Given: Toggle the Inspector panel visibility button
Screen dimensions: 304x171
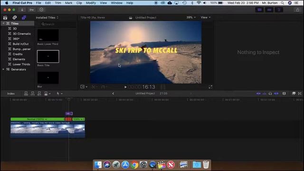Looking at the screenshot, I should click(279, 9).
